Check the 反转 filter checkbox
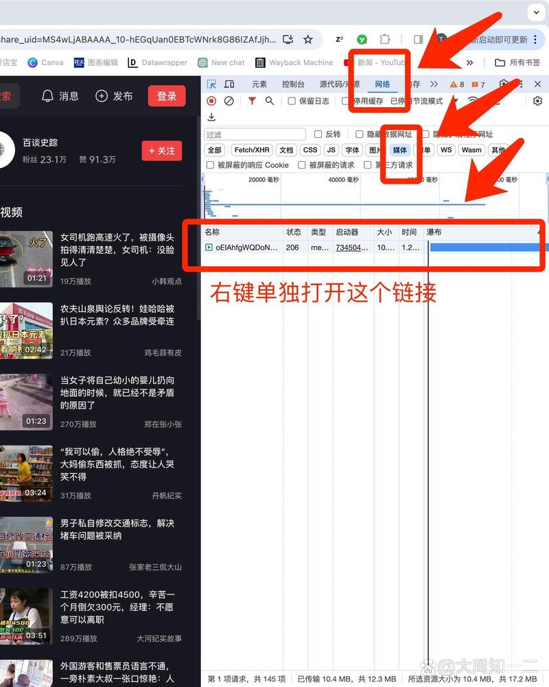 point(318,134)
